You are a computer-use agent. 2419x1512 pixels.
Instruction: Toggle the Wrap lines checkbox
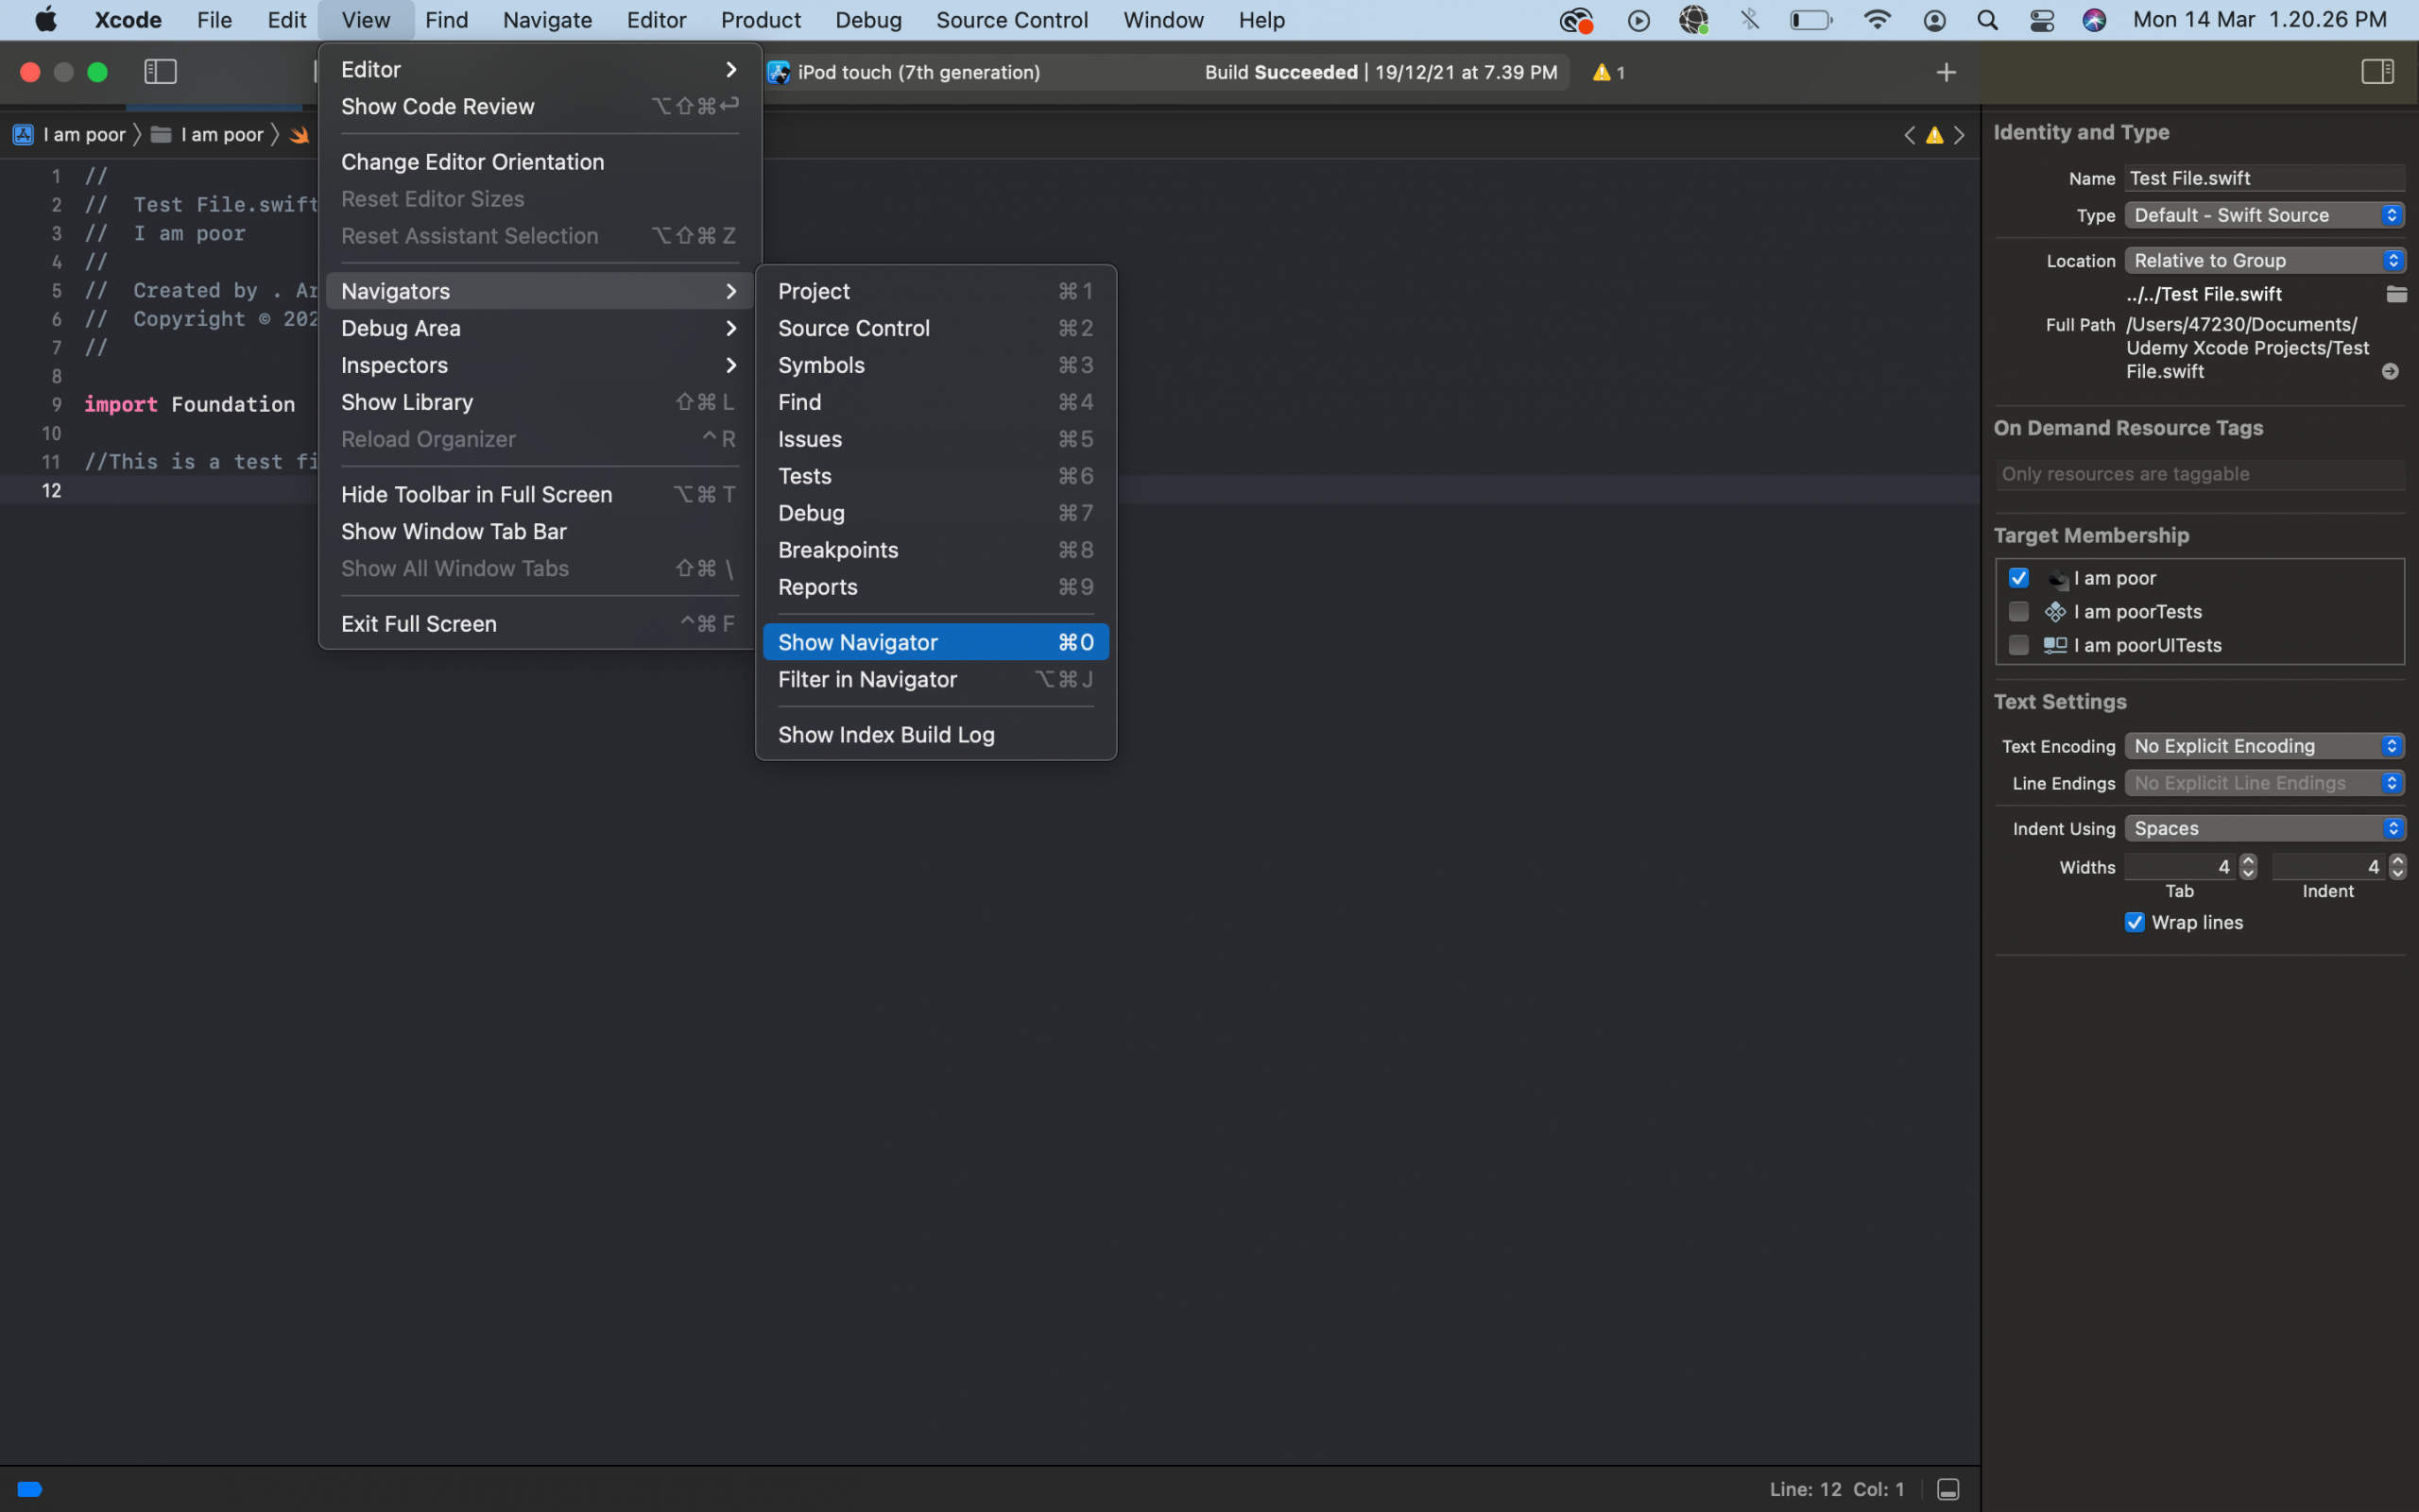point(2134,922)
